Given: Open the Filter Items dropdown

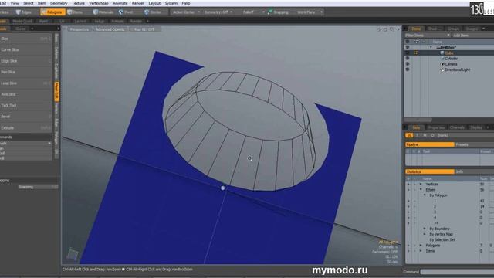Looking at the screenshot, I should [427, 36].
